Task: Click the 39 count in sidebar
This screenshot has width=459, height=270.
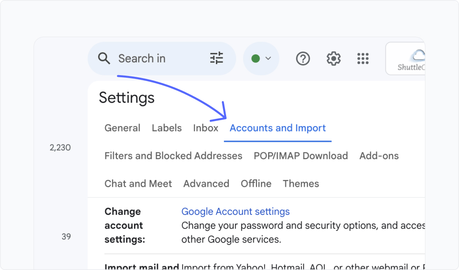Action: coord(66,236)
